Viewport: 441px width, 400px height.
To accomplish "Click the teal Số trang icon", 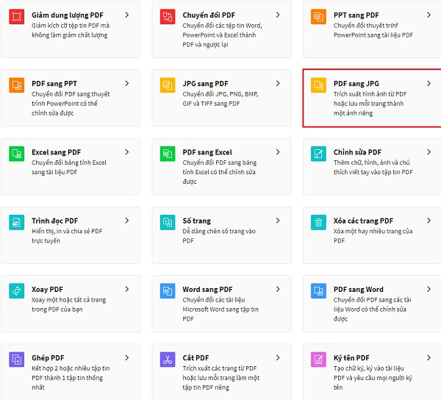I will [168, 222].
